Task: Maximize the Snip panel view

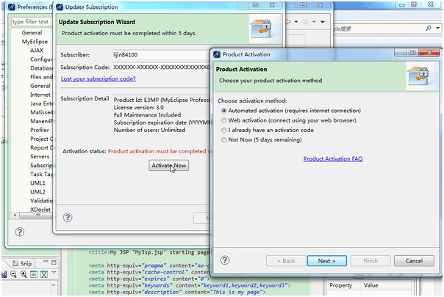Action: 54,263
